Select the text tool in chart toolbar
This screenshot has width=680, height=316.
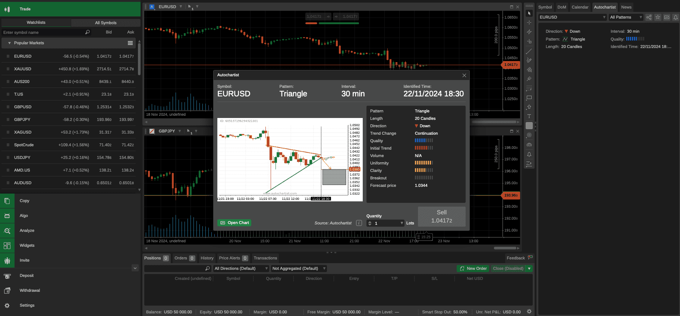[529, 116]
